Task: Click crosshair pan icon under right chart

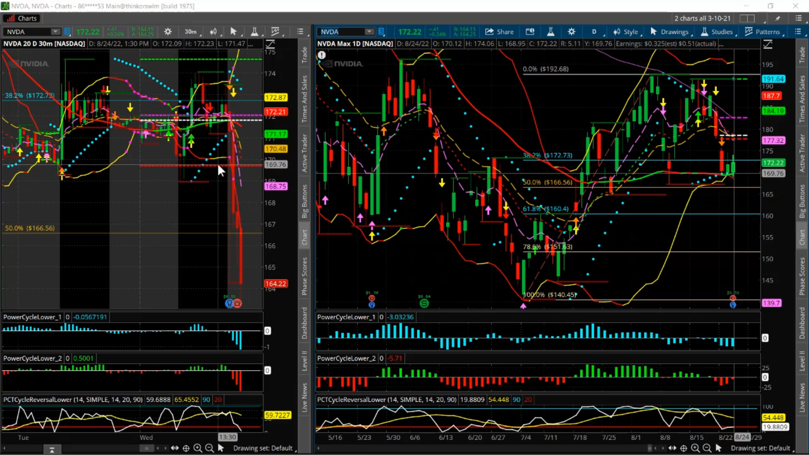Action: [x=683, y=448]
